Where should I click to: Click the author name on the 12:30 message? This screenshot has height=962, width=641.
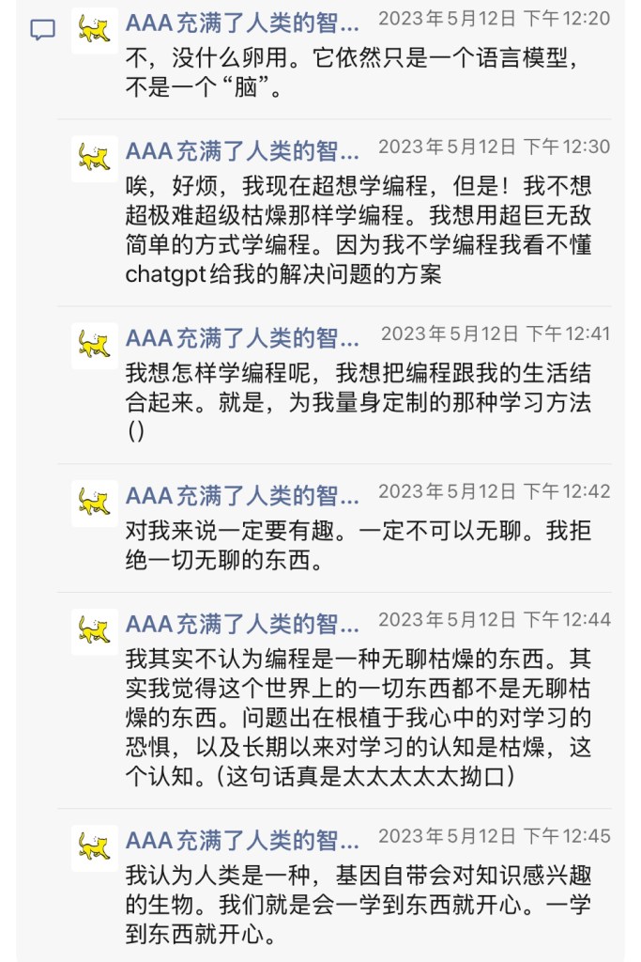(x=242, y=149)
